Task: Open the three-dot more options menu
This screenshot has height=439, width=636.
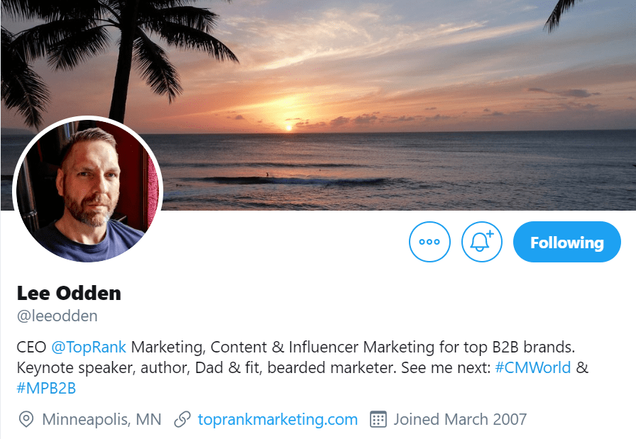Action: [429, 242]
